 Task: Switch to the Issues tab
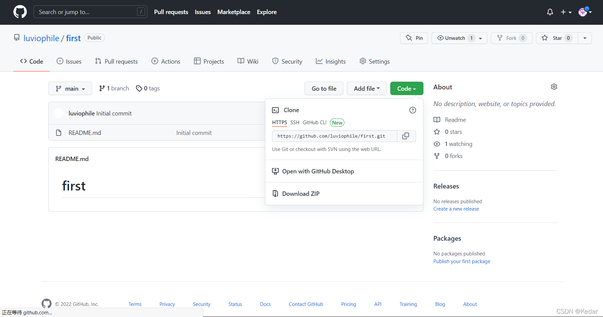69,62
